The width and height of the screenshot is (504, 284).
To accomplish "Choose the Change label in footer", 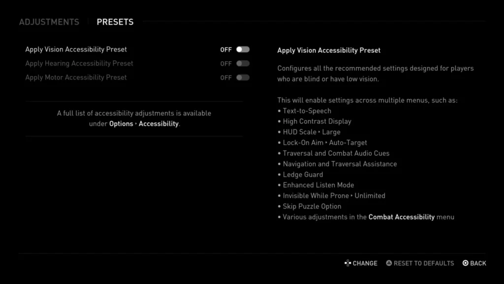I will (x=365, y=263).
